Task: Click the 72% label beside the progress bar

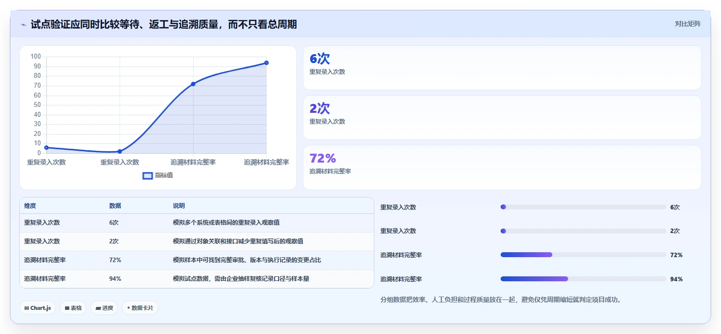Action: pos(676,255)
